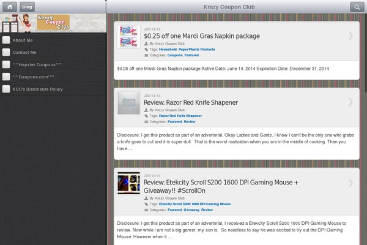Image resolution: width=367 pixels, height=245 pixels.
Task: Expand the Coupons.com row chevron
Action: 98,77
